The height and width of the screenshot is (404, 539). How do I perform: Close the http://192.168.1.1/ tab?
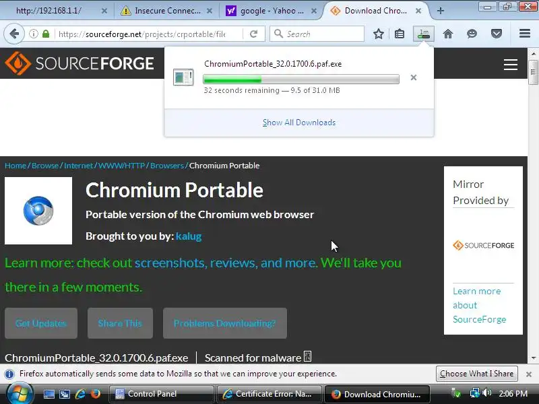104,11
